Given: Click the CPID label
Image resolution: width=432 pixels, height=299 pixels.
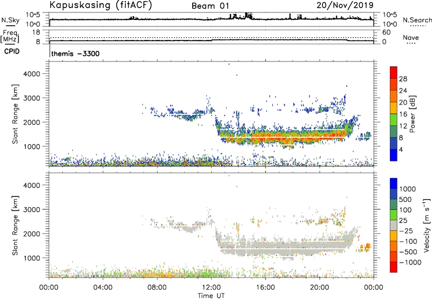Looking at the screenshot, I should (12, 51).
